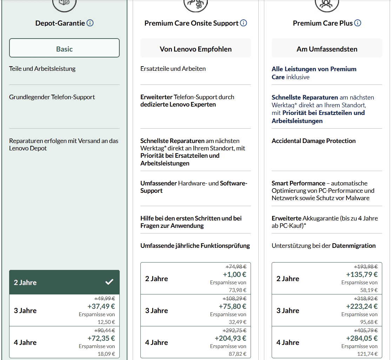Screen dimensions: 391x360
Task: Choose Onsite Support 3 Jahre for +75,80 €
Action: tap(195, 310)
